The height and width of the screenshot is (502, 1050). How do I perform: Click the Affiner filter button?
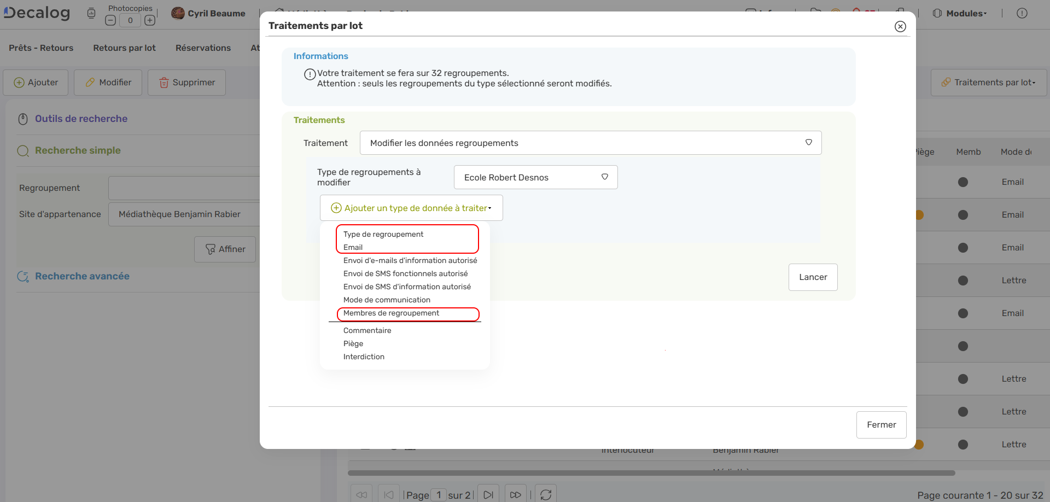pyautogui.click(x=225, y=249)
